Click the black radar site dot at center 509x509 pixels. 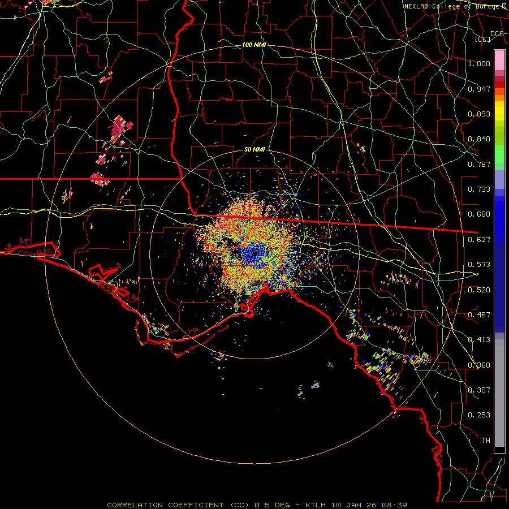point(255,254)
